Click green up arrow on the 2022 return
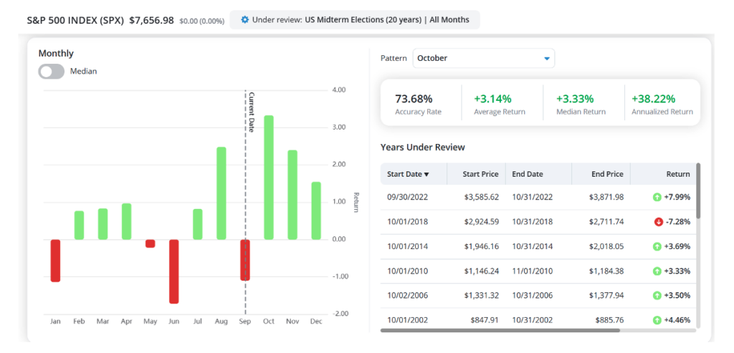The image size is (734, 353). pyautogui.click(x=657, y=198)
